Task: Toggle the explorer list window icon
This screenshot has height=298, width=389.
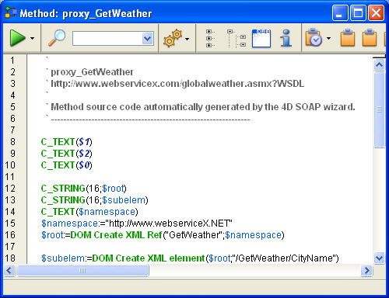Action: tap(261, 38)
